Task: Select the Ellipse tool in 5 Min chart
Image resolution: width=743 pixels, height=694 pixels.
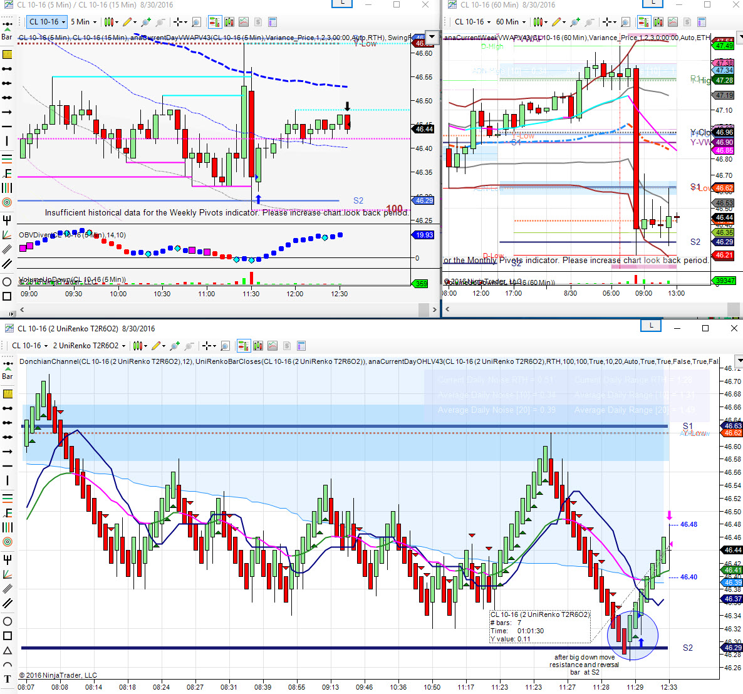Action: tap(7, 282)
